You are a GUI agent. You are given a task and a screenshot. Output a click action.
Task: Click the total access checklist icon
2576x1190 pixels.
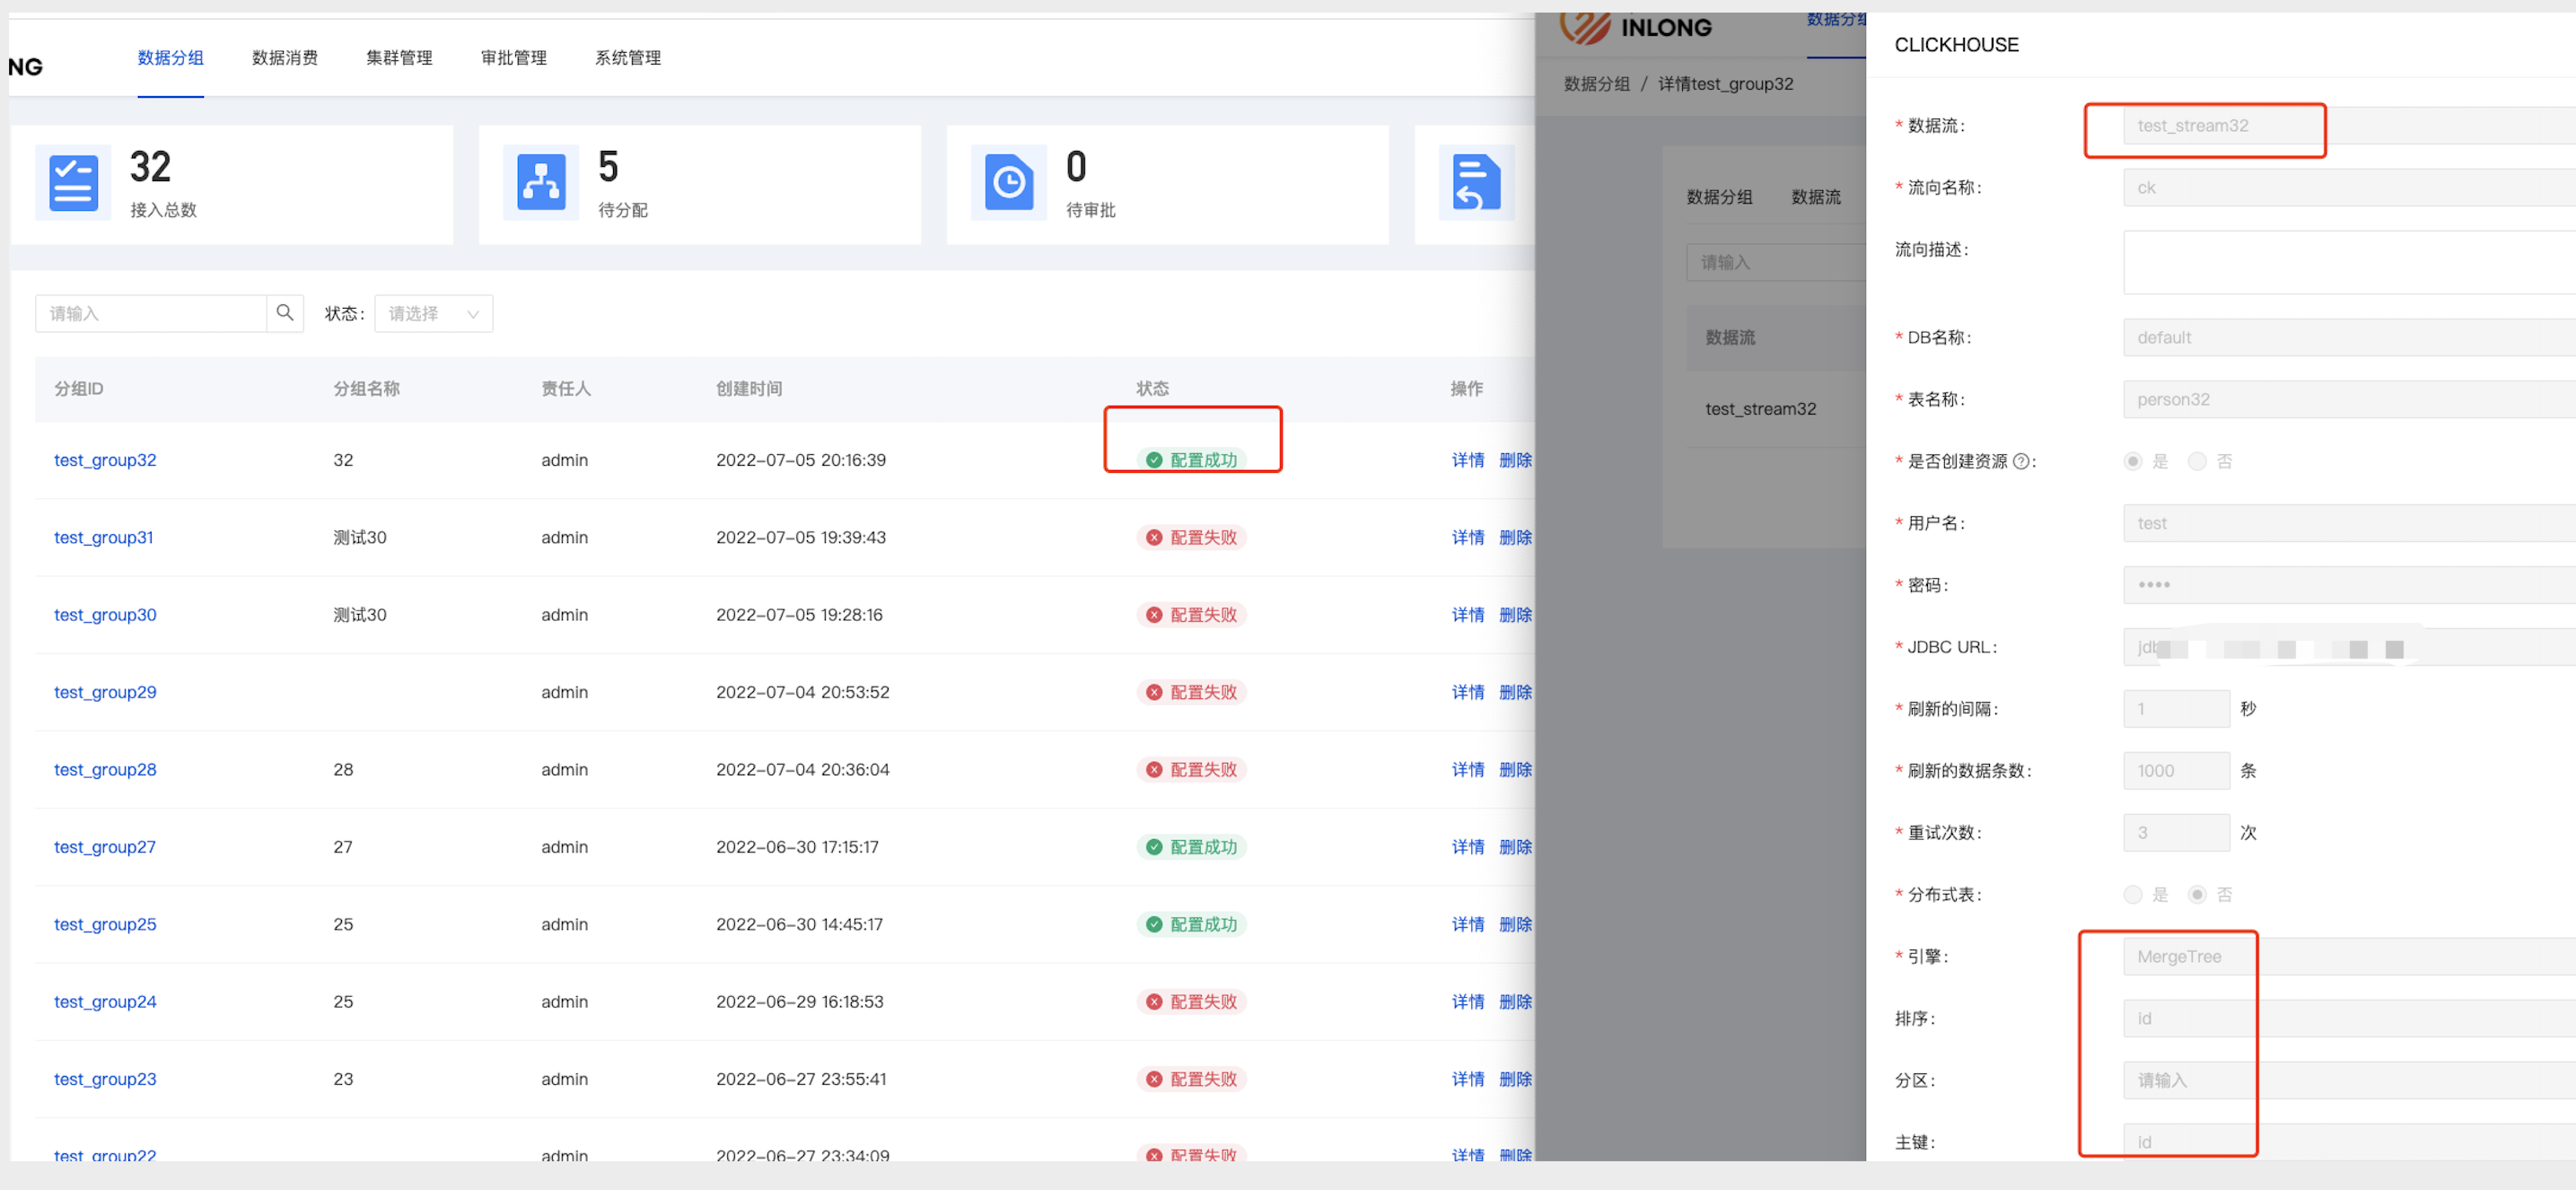point(73,183)
